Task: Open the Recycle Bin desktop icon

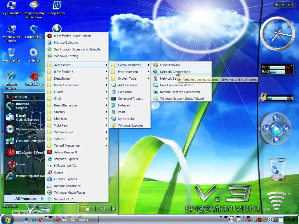Action: (x=11, y=55)
